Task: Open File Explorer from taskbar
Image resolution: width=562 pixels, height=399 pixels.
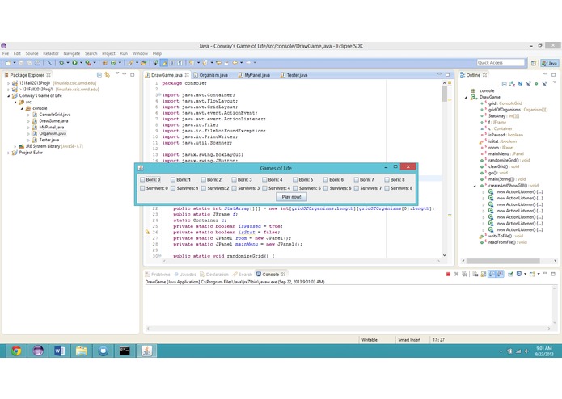Action: click(x=82, y=351)
